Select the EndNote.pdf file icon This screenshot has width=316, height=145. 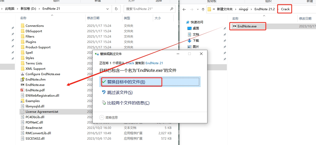pos(22,90)
